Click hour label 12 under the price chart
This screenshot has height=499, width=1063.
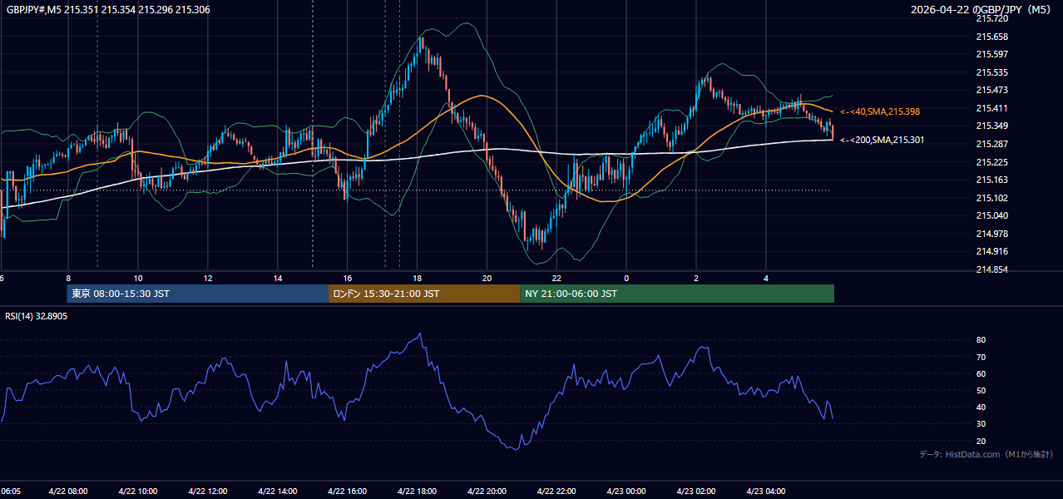click(x=208, y=279)
